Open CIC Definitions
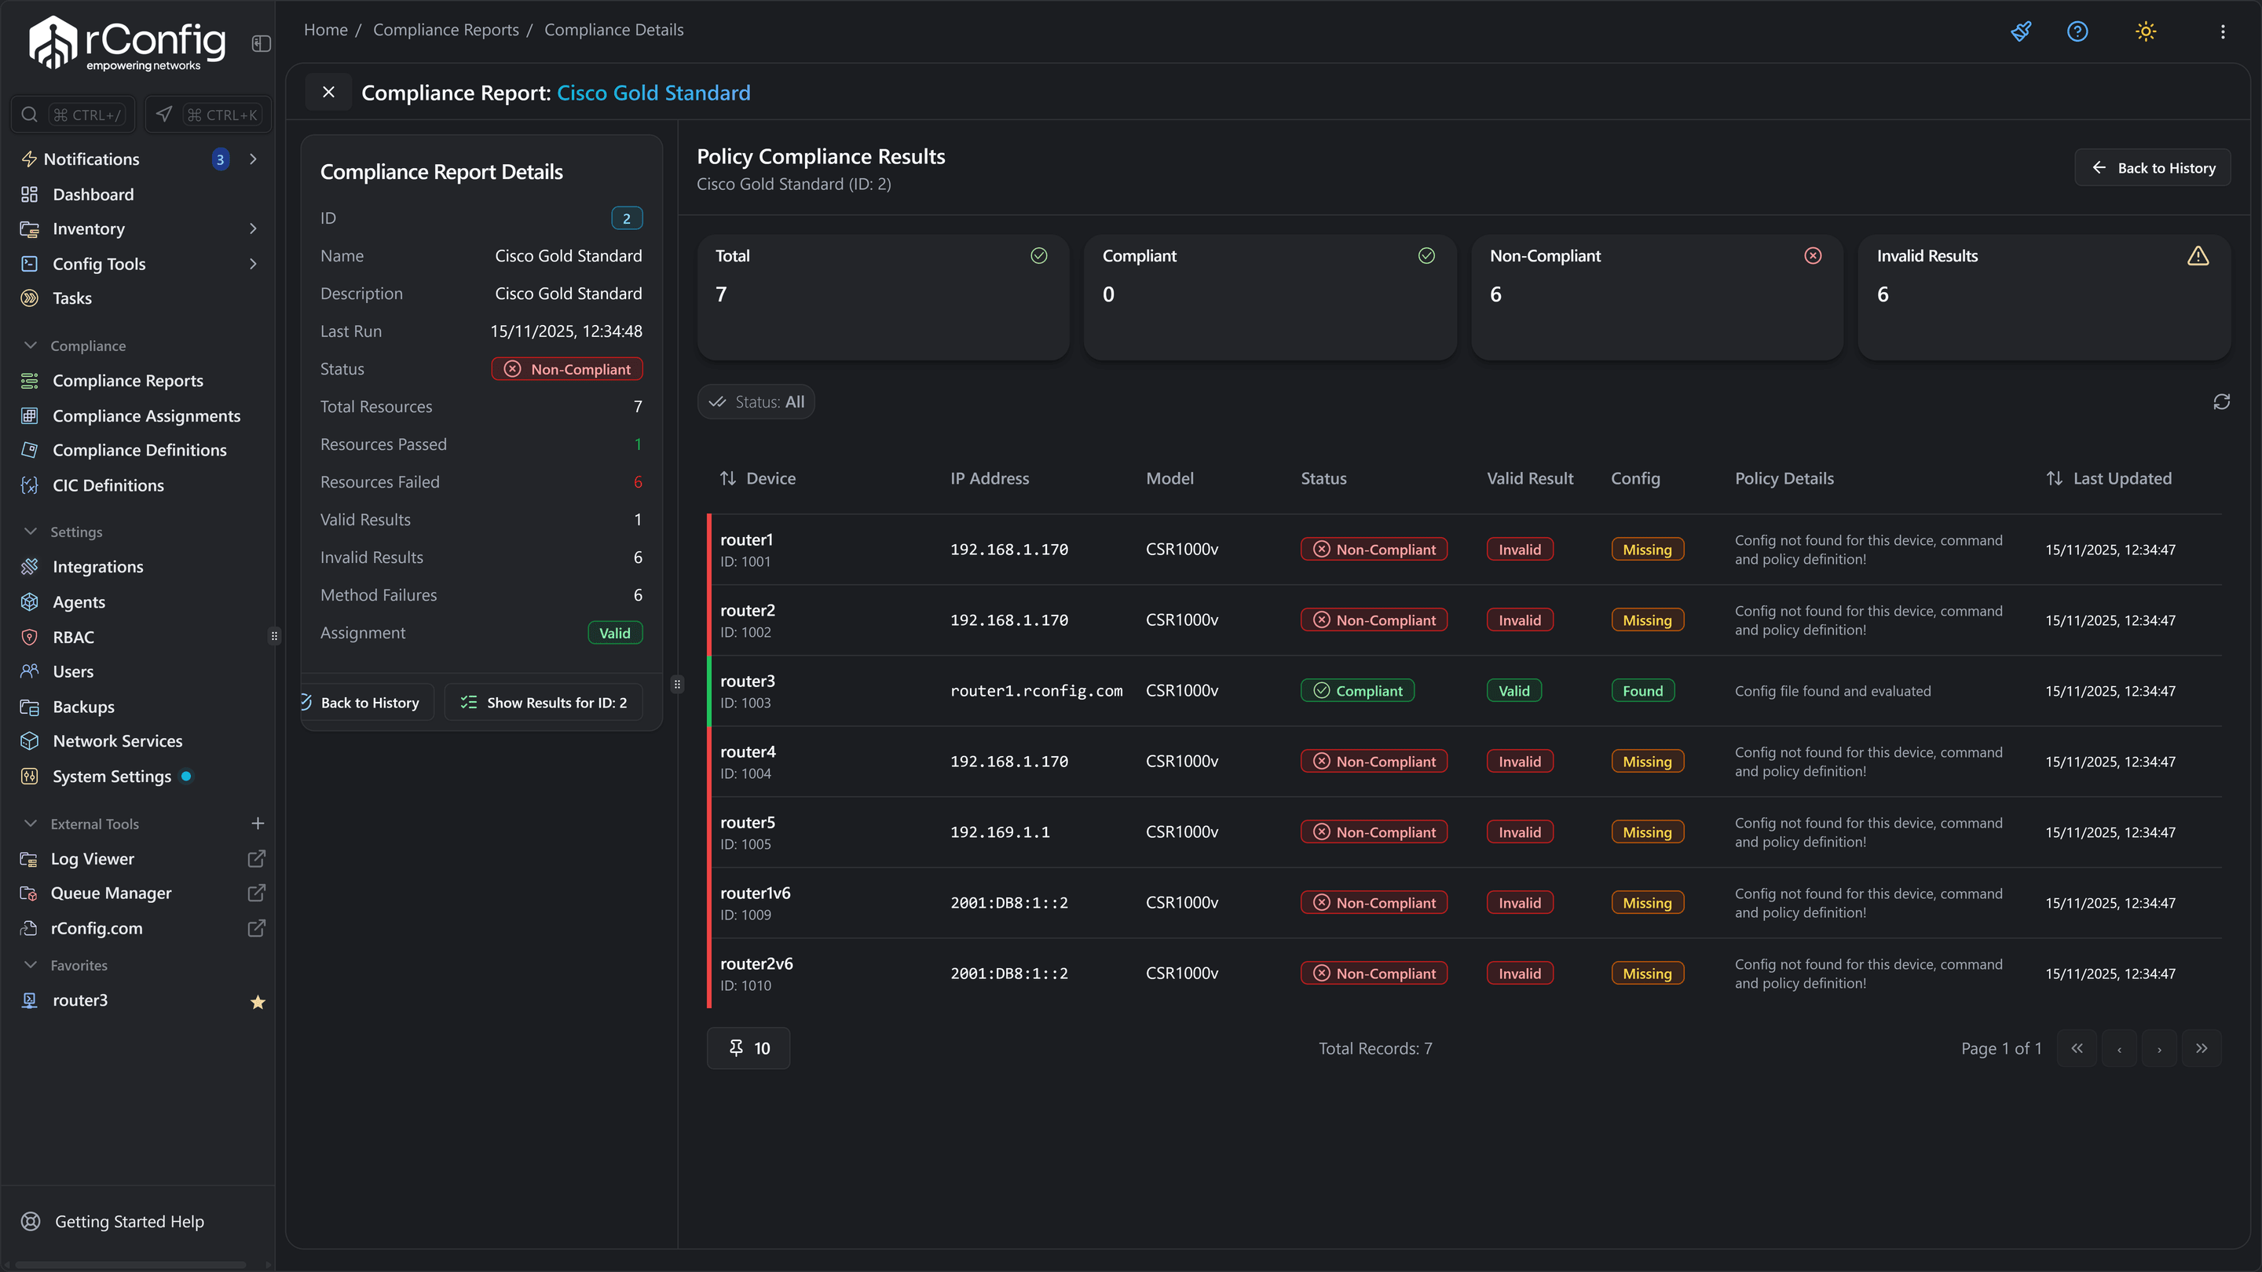 [x=108, y=484]
